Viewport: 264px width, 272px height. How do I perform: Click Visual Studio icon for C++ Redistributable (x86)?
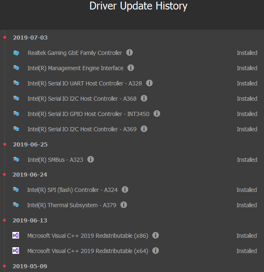click(16, 235)
